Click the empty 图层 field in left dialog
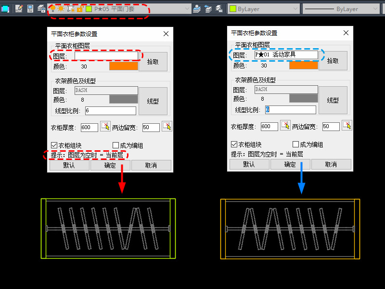The width and height of the screenshot is (385, 289). 106,56
